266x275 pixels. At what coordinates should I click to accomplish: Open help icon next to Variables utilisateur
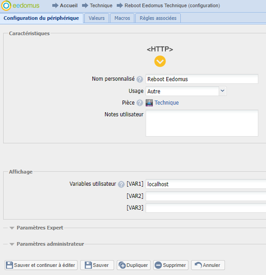point(121,184)
